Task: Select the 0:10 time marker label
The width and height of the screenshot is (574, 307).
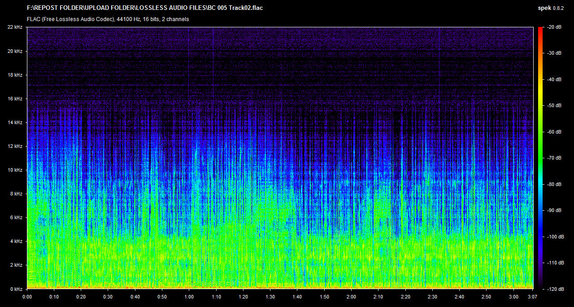Action: coord(54,297)
